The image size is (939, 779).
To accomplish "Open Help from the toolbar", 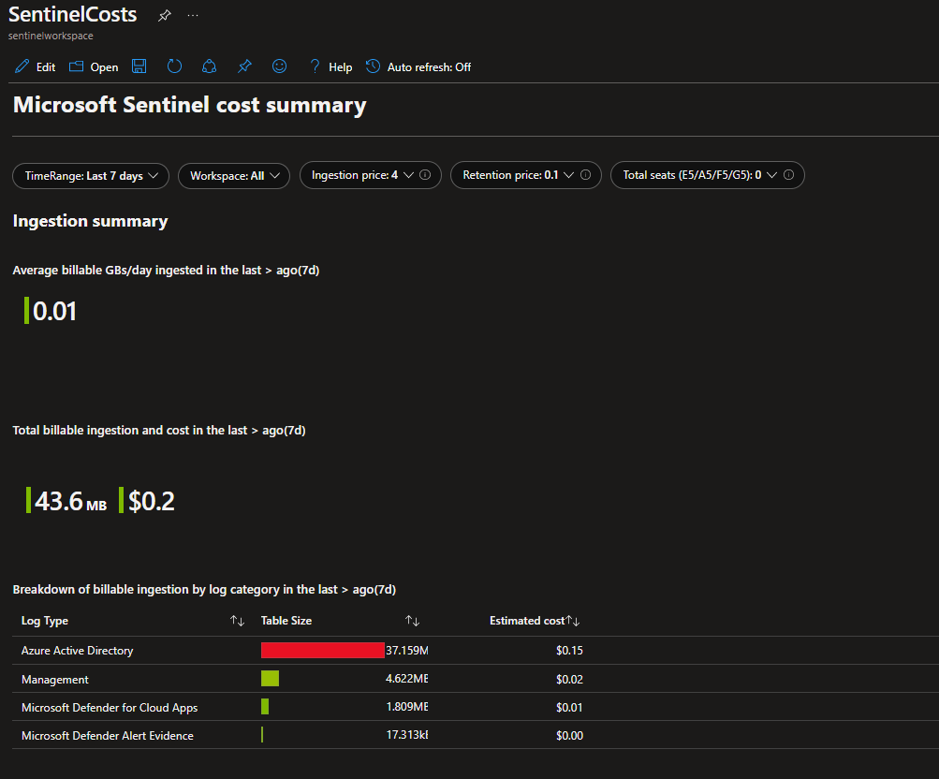I will pyautogui.click(x=330, y=67).
